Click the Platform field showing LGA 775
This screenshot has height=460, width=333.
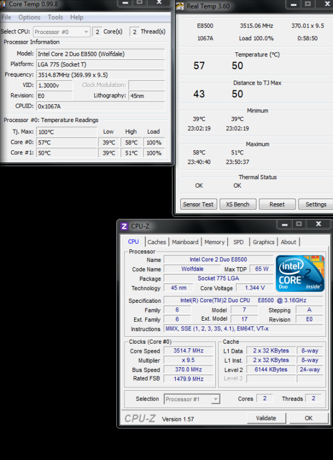tap(100, 64)
